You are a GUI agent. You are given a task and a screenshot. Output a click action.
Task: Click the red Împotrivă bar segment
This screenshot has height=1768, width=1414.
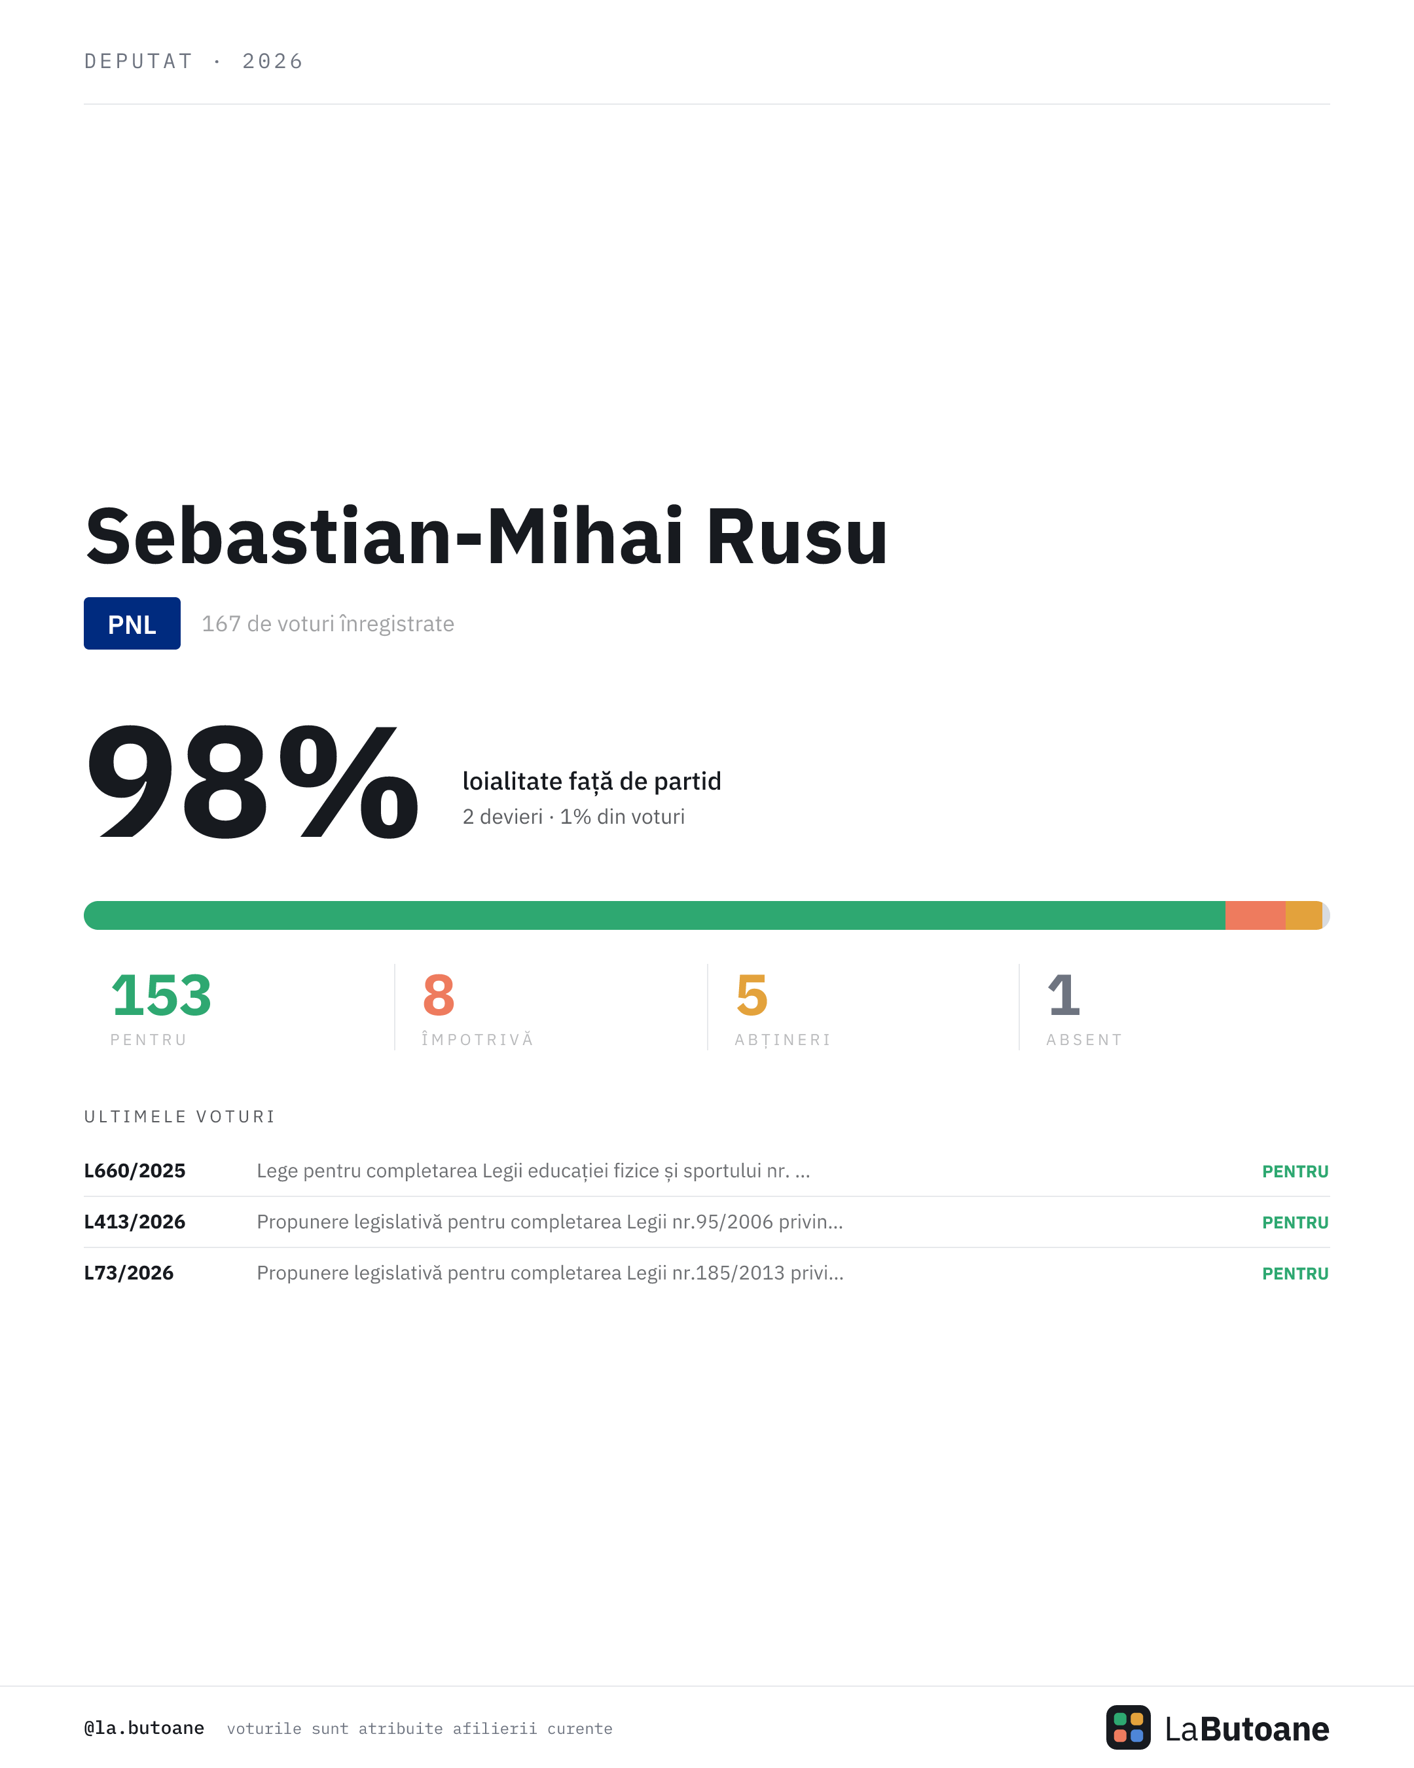pyautogui.click(x=1255, y=915)
